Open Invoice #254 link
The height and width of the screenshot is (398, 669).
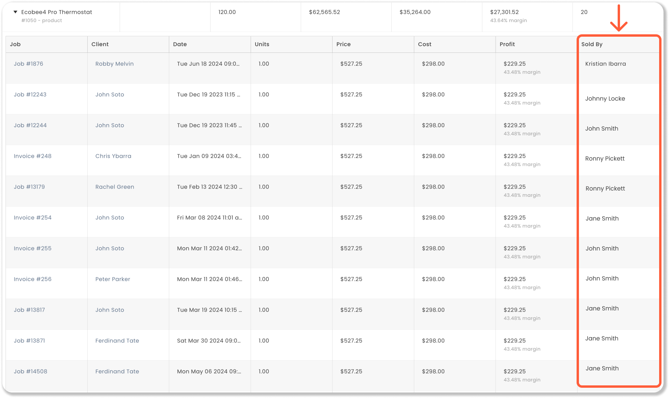(x=32, y=218)
